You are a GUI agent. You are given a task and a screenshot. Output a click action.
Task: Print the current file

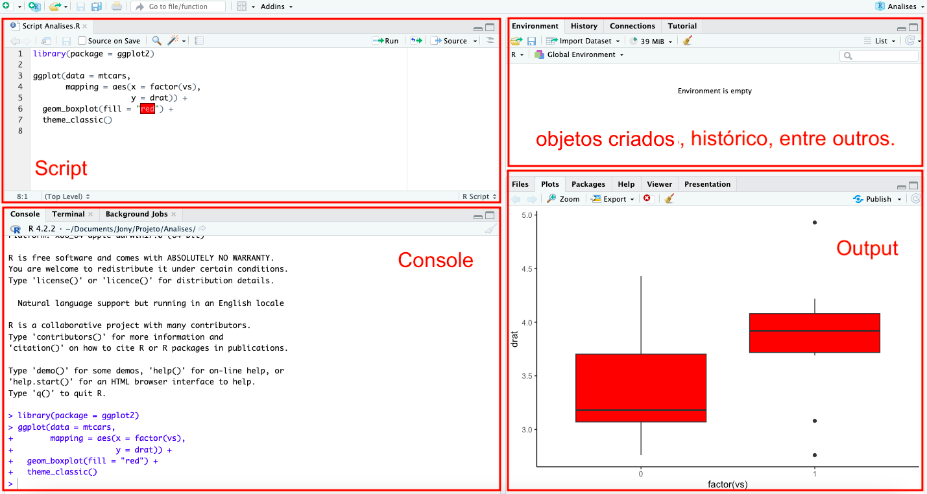116,6
